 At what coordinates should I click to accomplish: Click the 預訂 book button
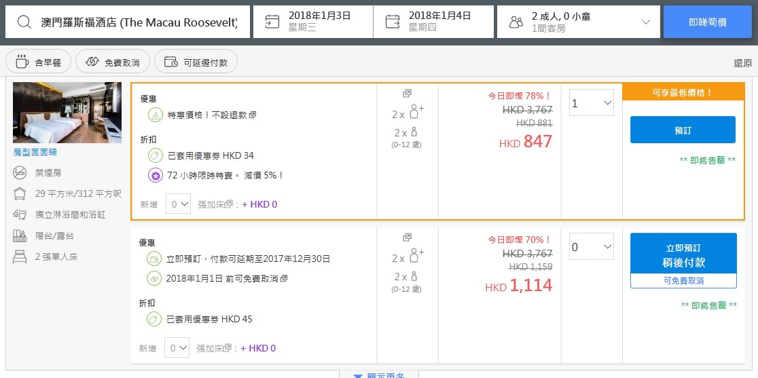click(683, 130)
